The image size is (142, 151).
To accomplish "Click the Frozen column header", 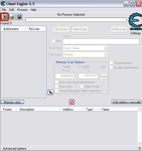I will point(9,109).
